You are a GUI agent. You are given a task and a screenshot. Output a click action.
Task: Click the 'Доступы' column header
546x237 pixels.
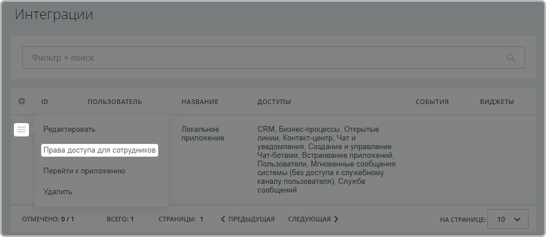(274, 102)
